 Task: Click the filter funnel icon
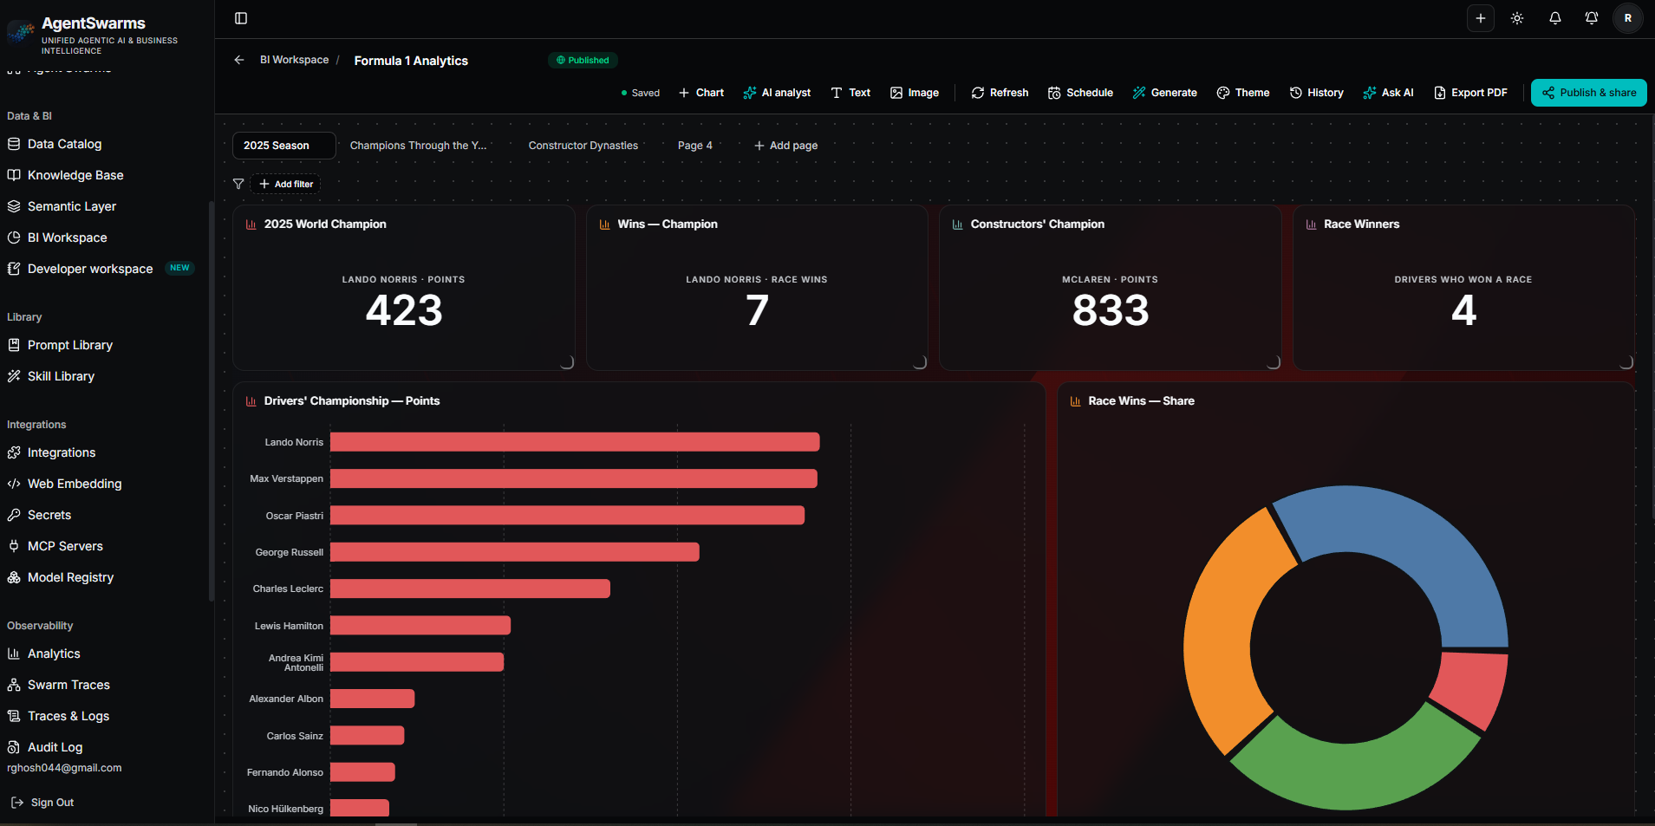click(x=238, y=184)
